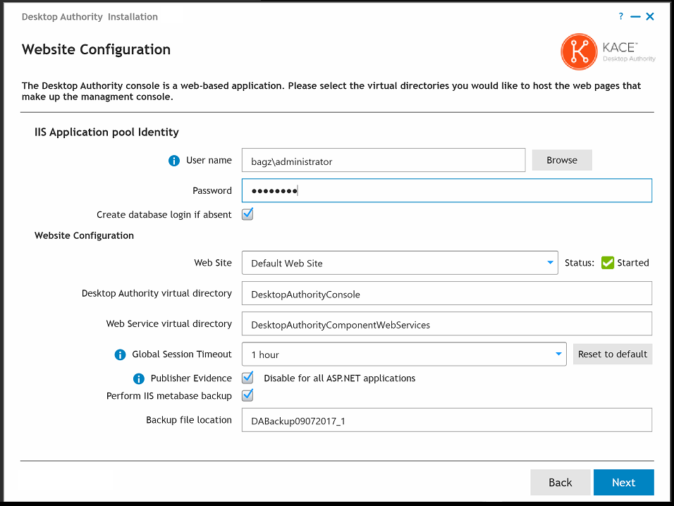Proceed with the Next button
The height and width of the screenshot is (506, 674).
coord(623,482)
